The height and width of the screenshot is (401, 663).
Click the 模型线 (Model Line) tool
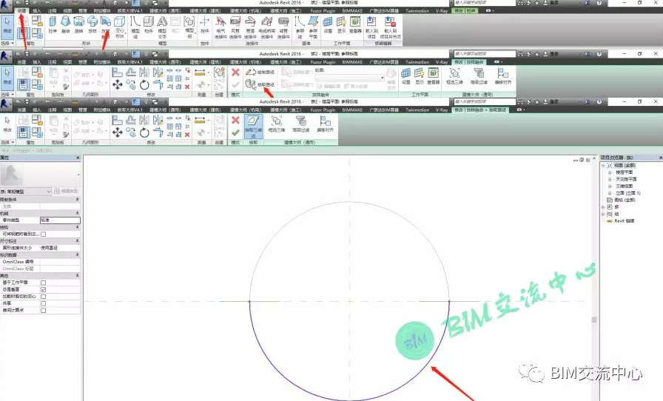135,27
